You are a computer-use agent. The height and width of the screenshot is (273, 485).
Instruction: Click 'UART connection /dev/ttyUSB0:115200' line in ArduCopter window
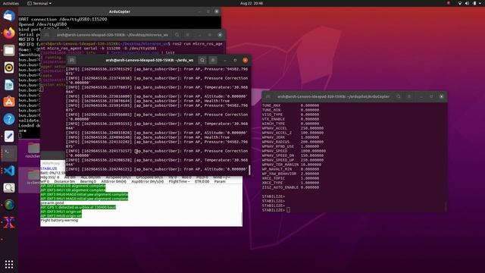coord(63,19)
